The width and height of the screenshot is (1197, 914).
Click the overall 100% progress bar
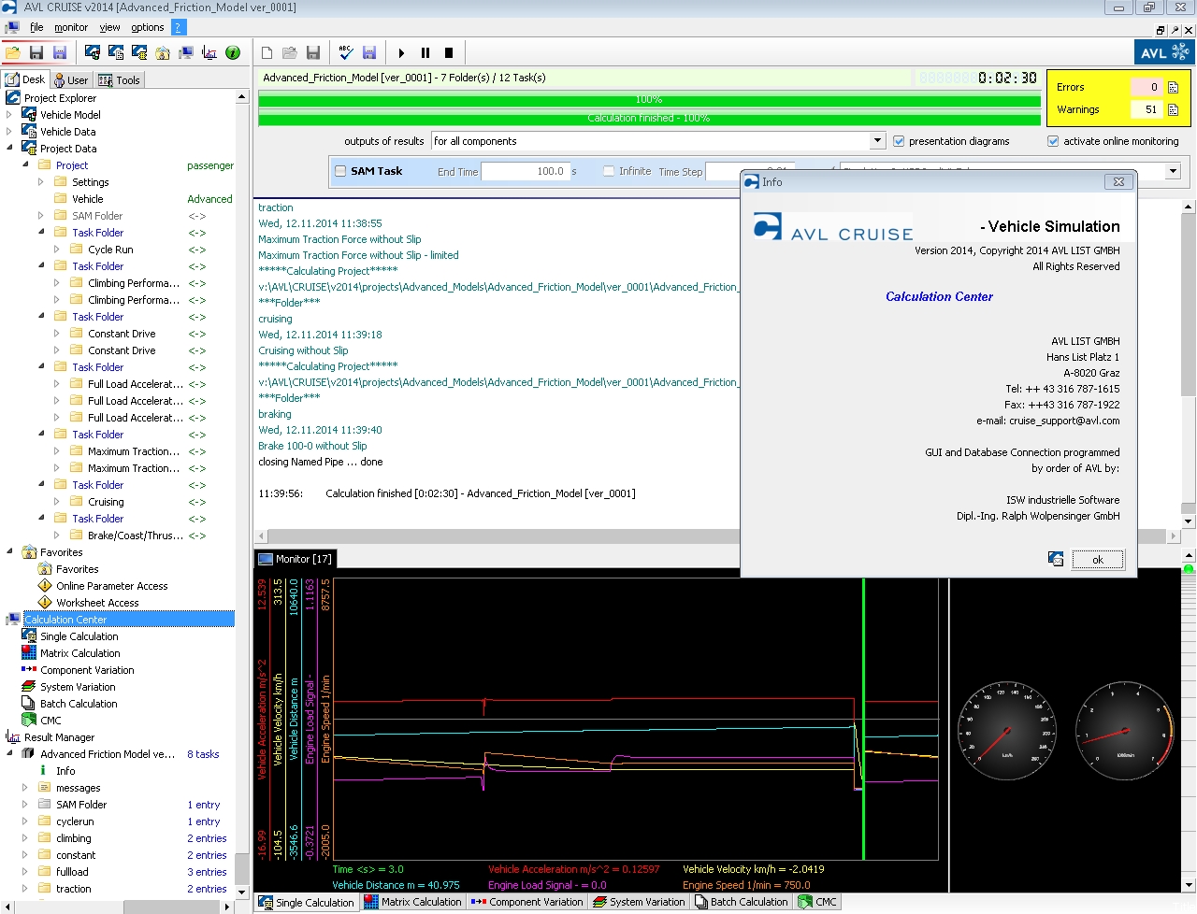click(649, 99)
